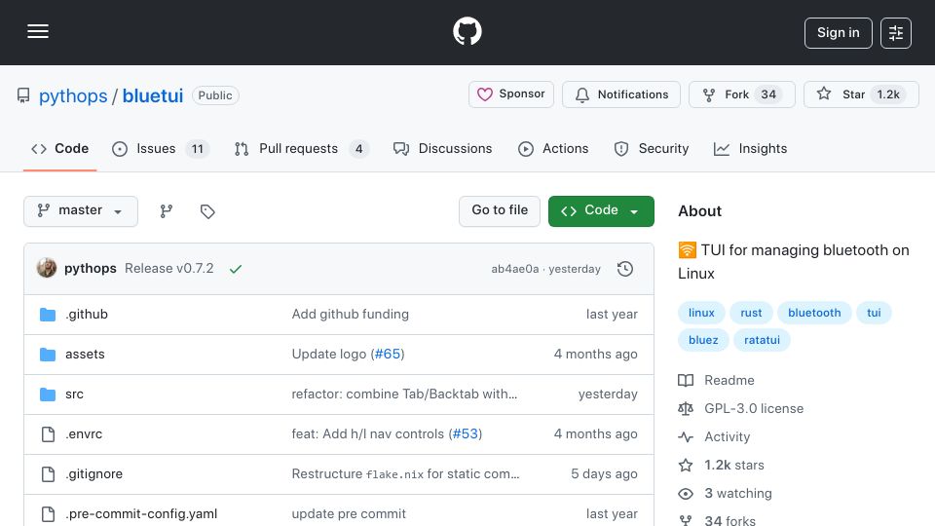The width and height of the screenshot is (935, 526).
Task: Open the Activity link
Action: point(727,437)
